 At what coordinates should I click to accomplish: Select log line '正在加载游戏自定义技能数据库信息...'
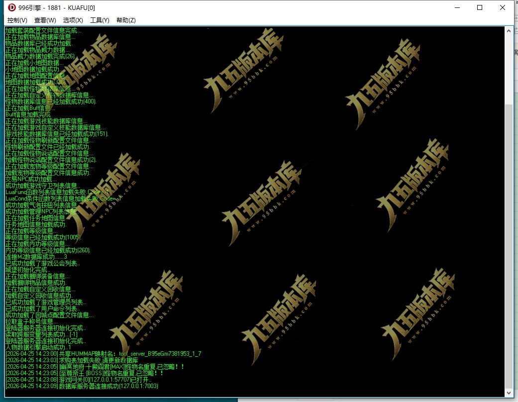click(55, 127)
